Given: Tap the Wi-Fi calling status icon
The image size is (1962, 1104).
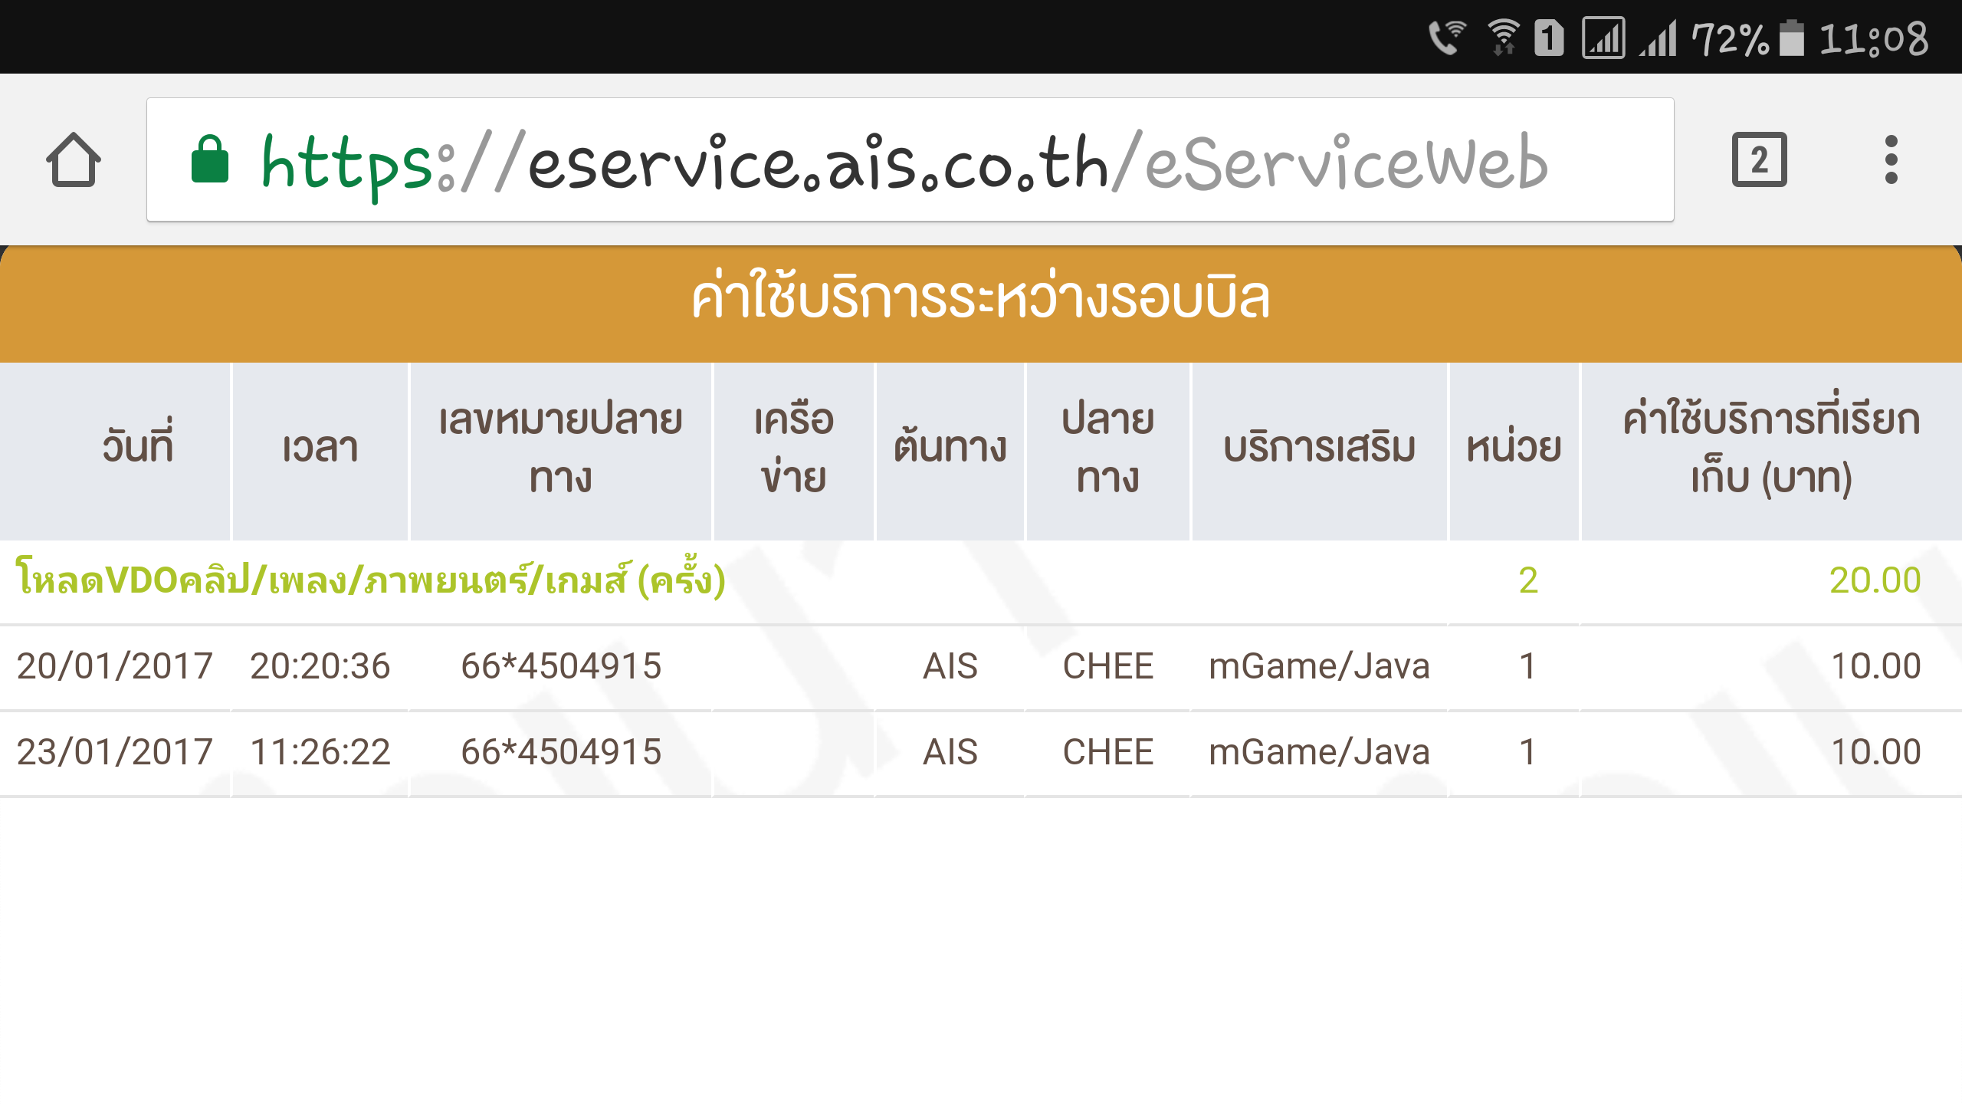Looking at the screenshot, I should pos(1446,38).
